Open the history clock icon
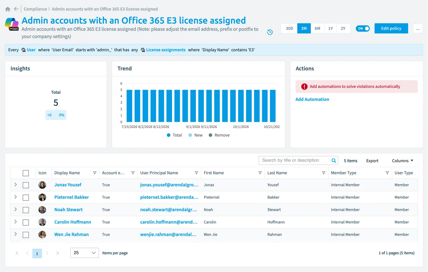This screenshot has width=428, height=272. click(x=270, y=32)
